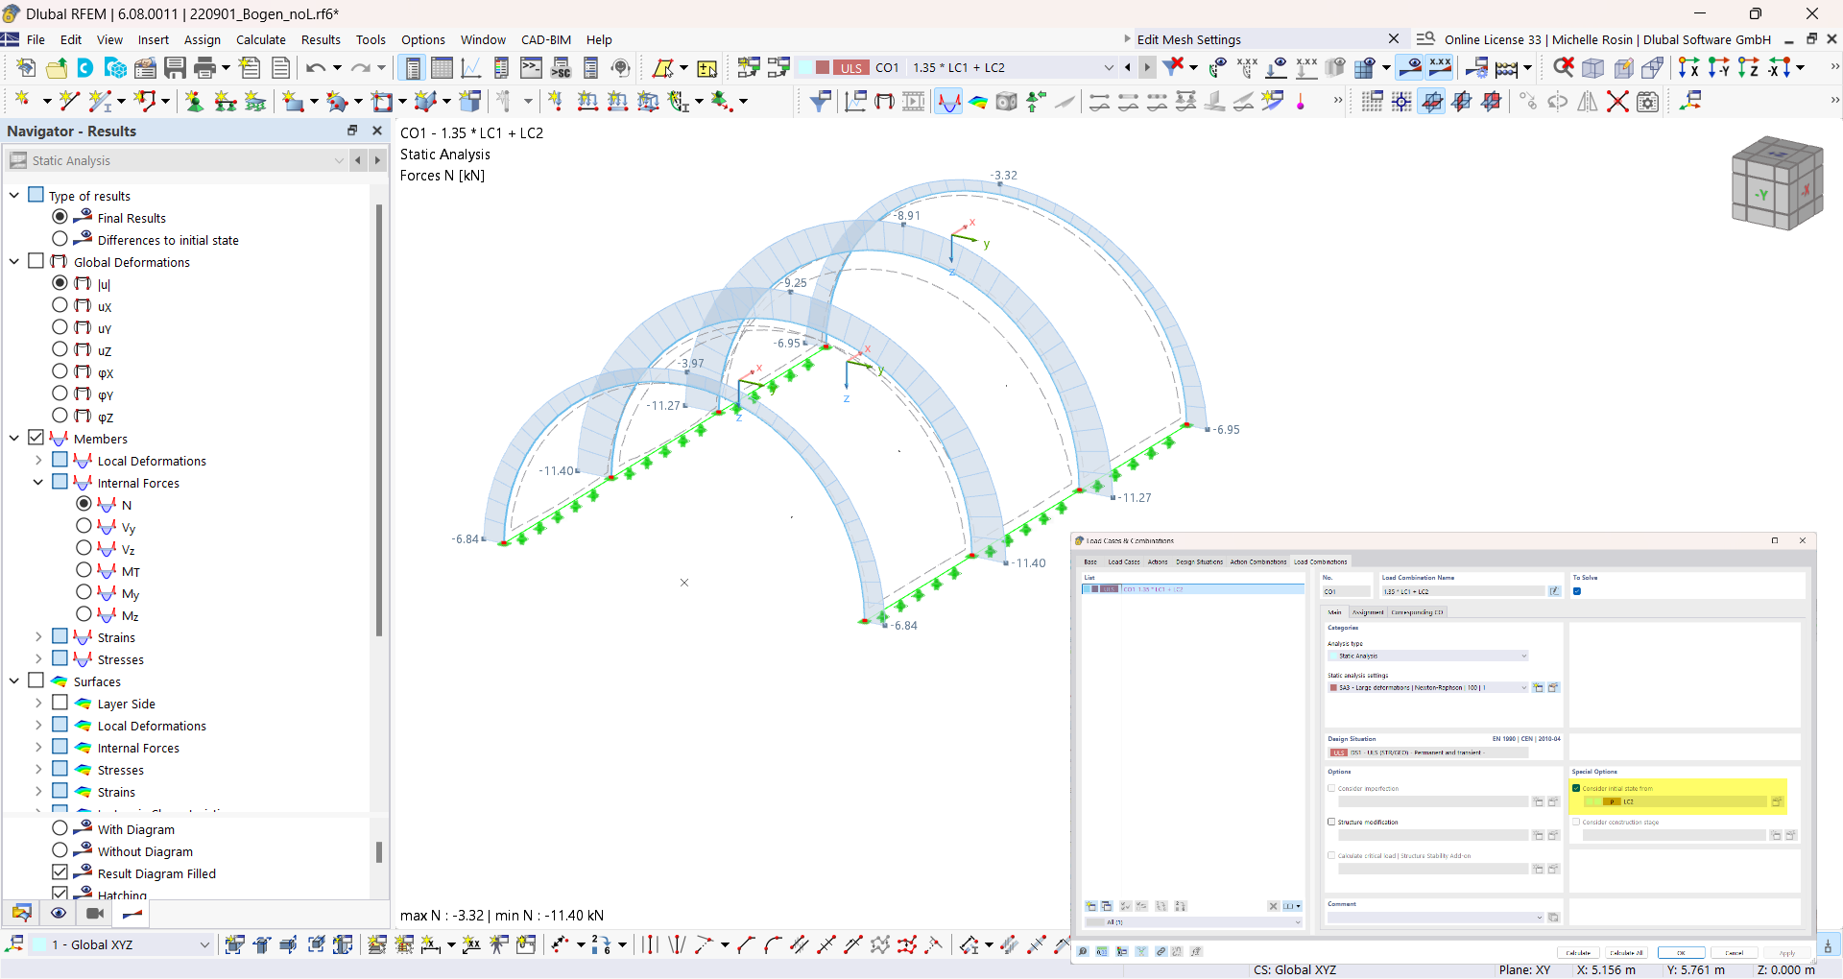This screenshot has height=979, width=1843.
Task: Click the show member results diagram icon
Action: pyautogui.click(x=948, y=101)
